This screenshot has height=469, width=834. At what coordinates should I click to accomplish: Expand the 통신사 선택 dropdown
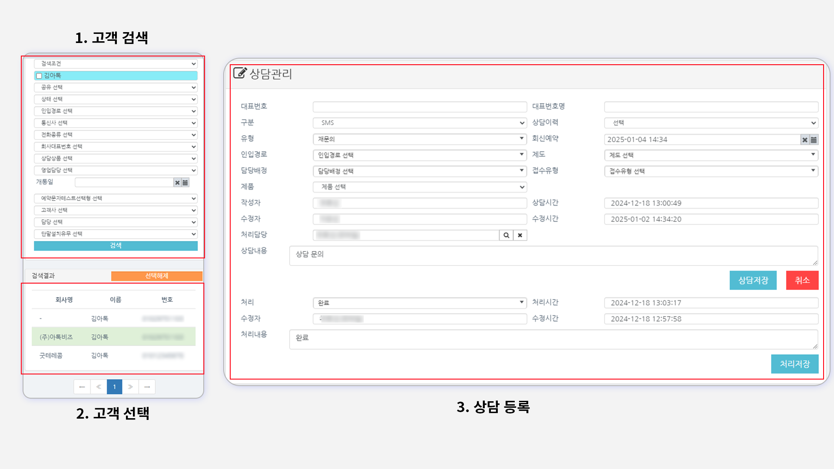(x=116, y=123)
